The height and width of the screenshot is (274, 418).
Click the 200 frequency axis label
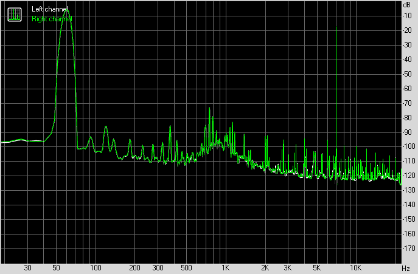pyautogui.click(x=134, y=267)
